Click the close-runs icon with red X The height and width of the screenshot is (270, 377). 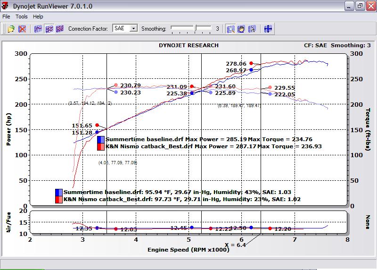(22, 29)
